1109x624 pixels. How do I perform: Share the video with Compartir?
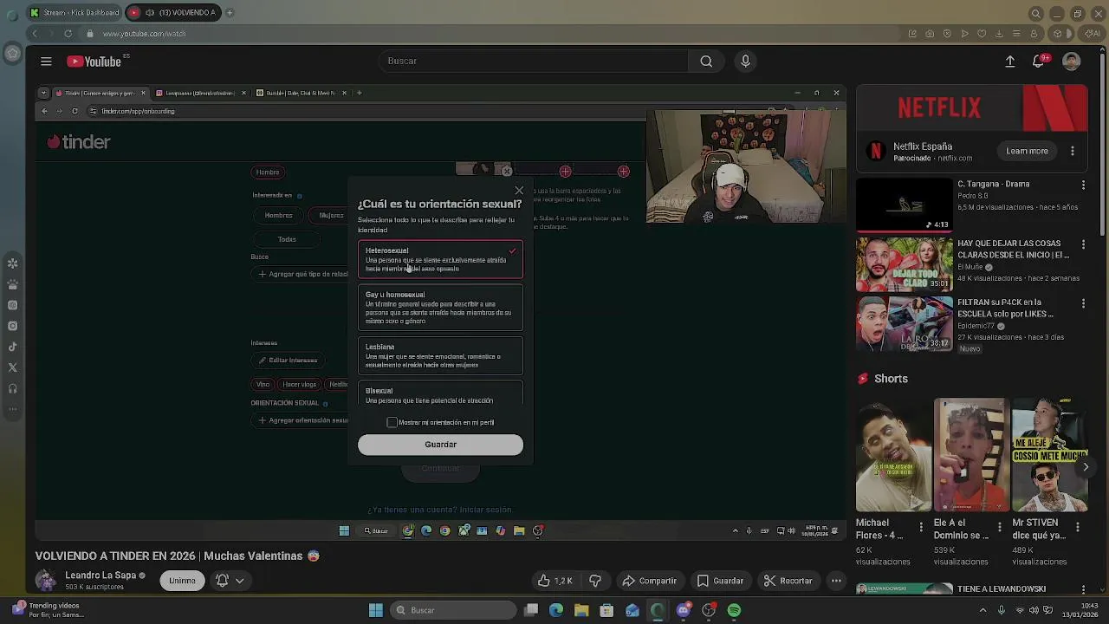pos(650,581)
